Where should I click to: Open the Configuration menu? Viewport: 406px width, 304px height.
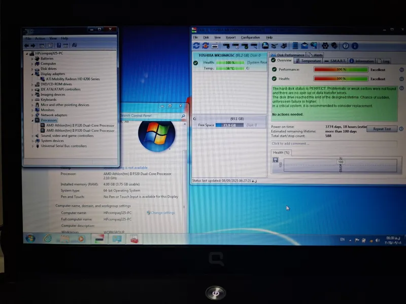250,37
